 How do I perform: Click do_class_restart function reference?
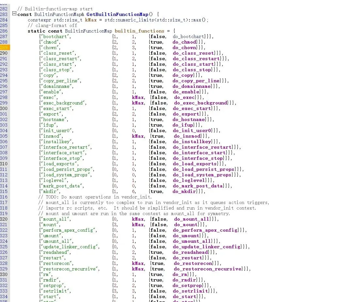tap(196, 59)
